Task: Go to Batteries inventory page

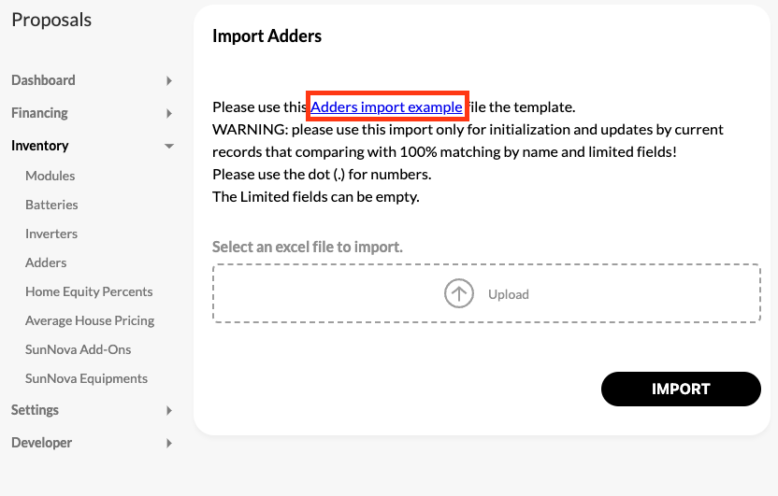Action: 51,205
